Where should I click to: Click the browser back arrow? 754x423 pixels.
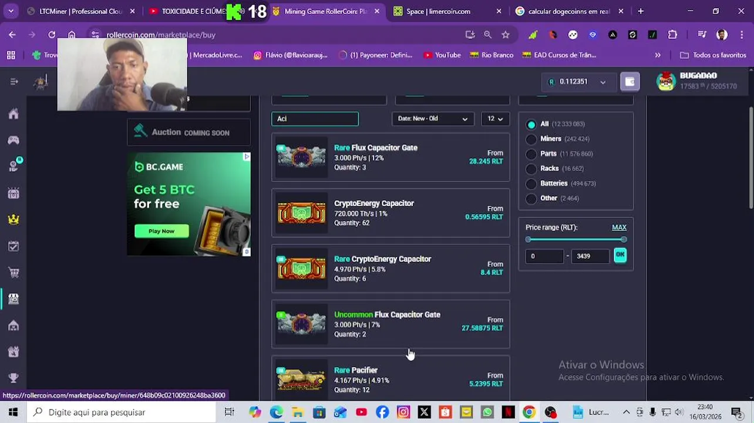click(12, 35)
